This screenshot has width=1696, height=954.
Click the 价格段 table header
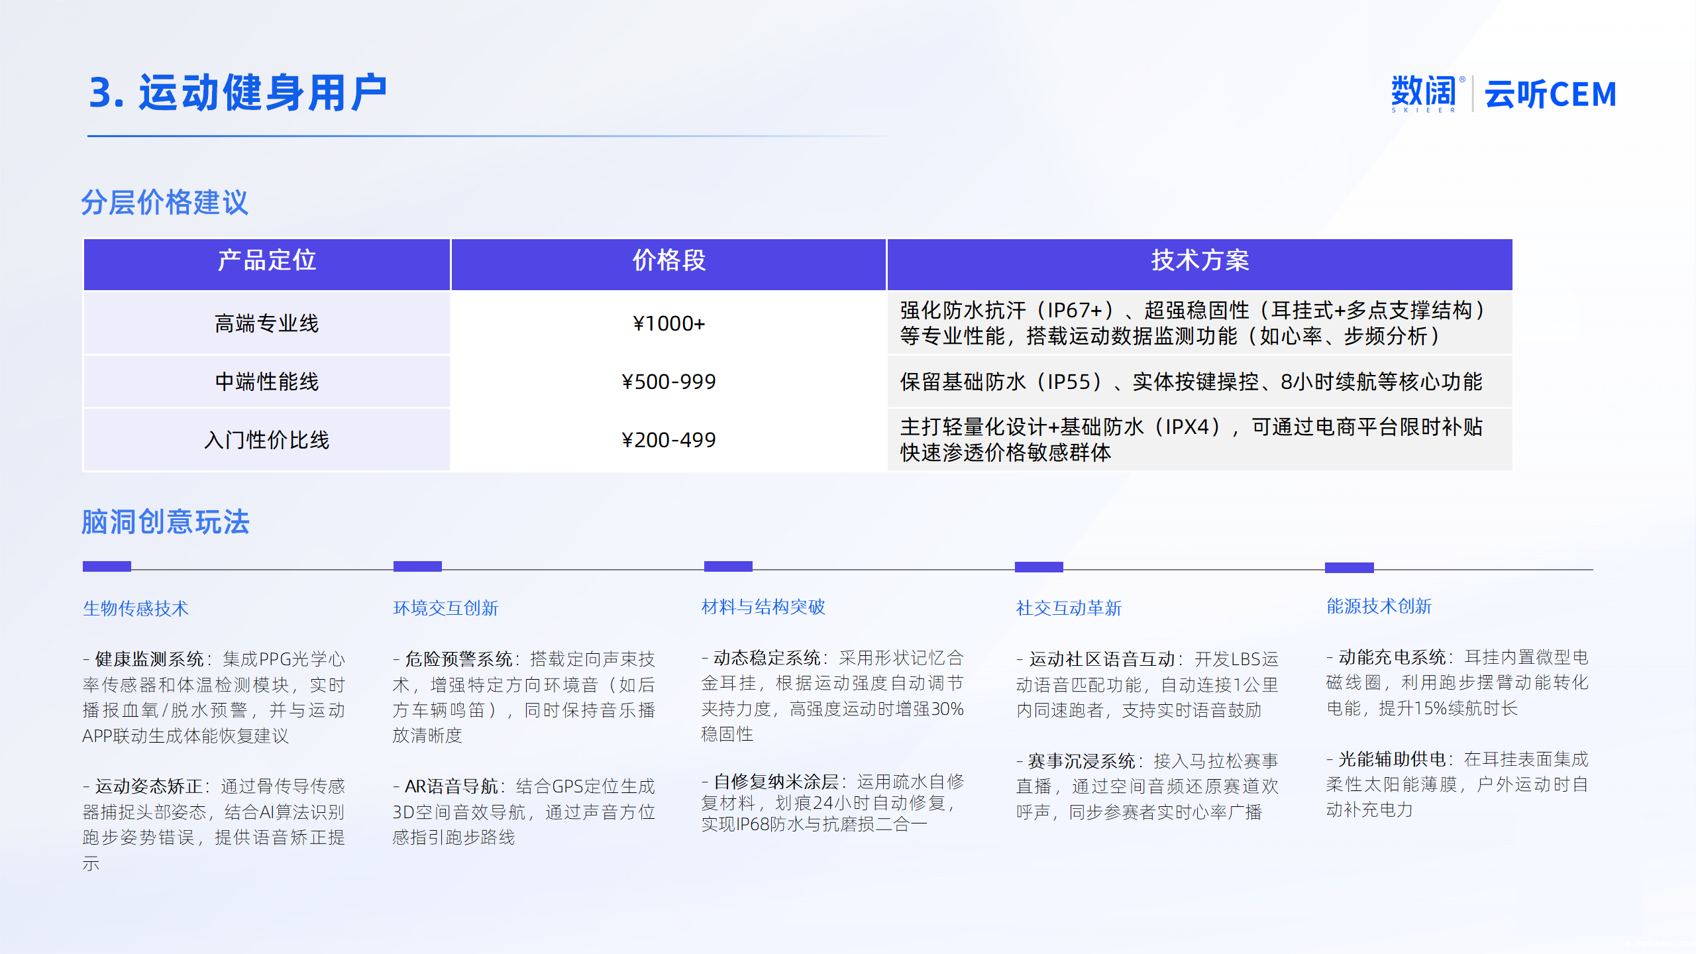668,260
